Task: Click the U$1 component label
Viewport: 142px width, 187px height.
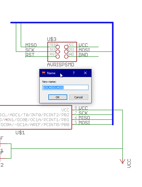Action: coord(20,133)
